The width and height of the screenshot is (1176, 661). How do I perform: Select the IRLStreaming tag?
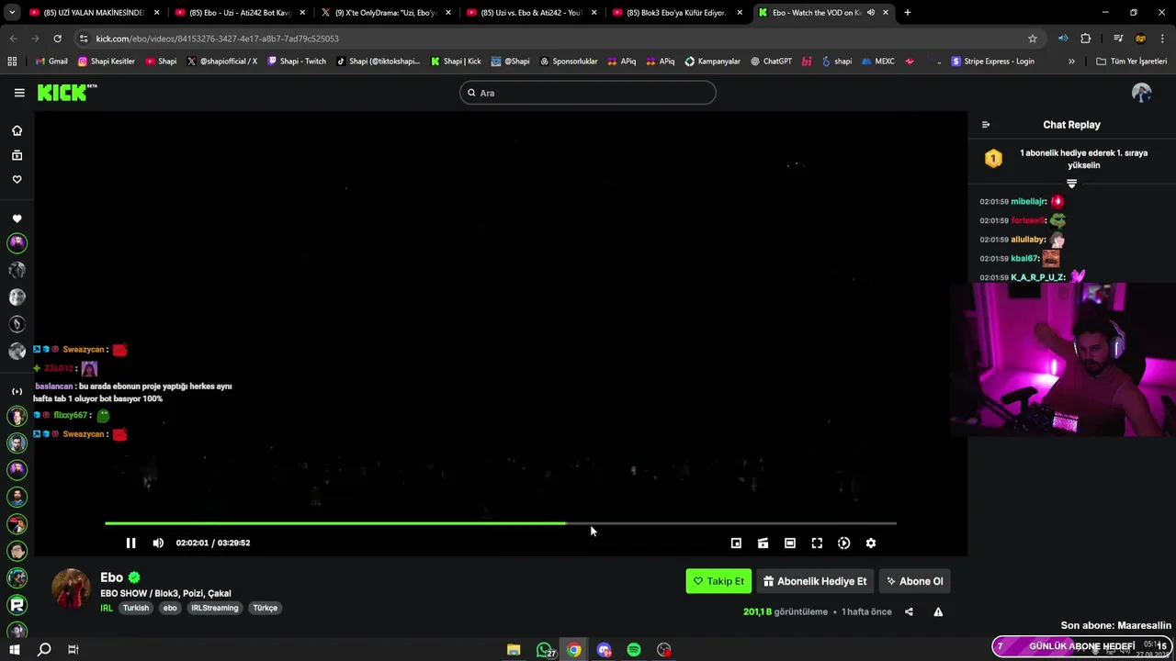pos(214,608)
